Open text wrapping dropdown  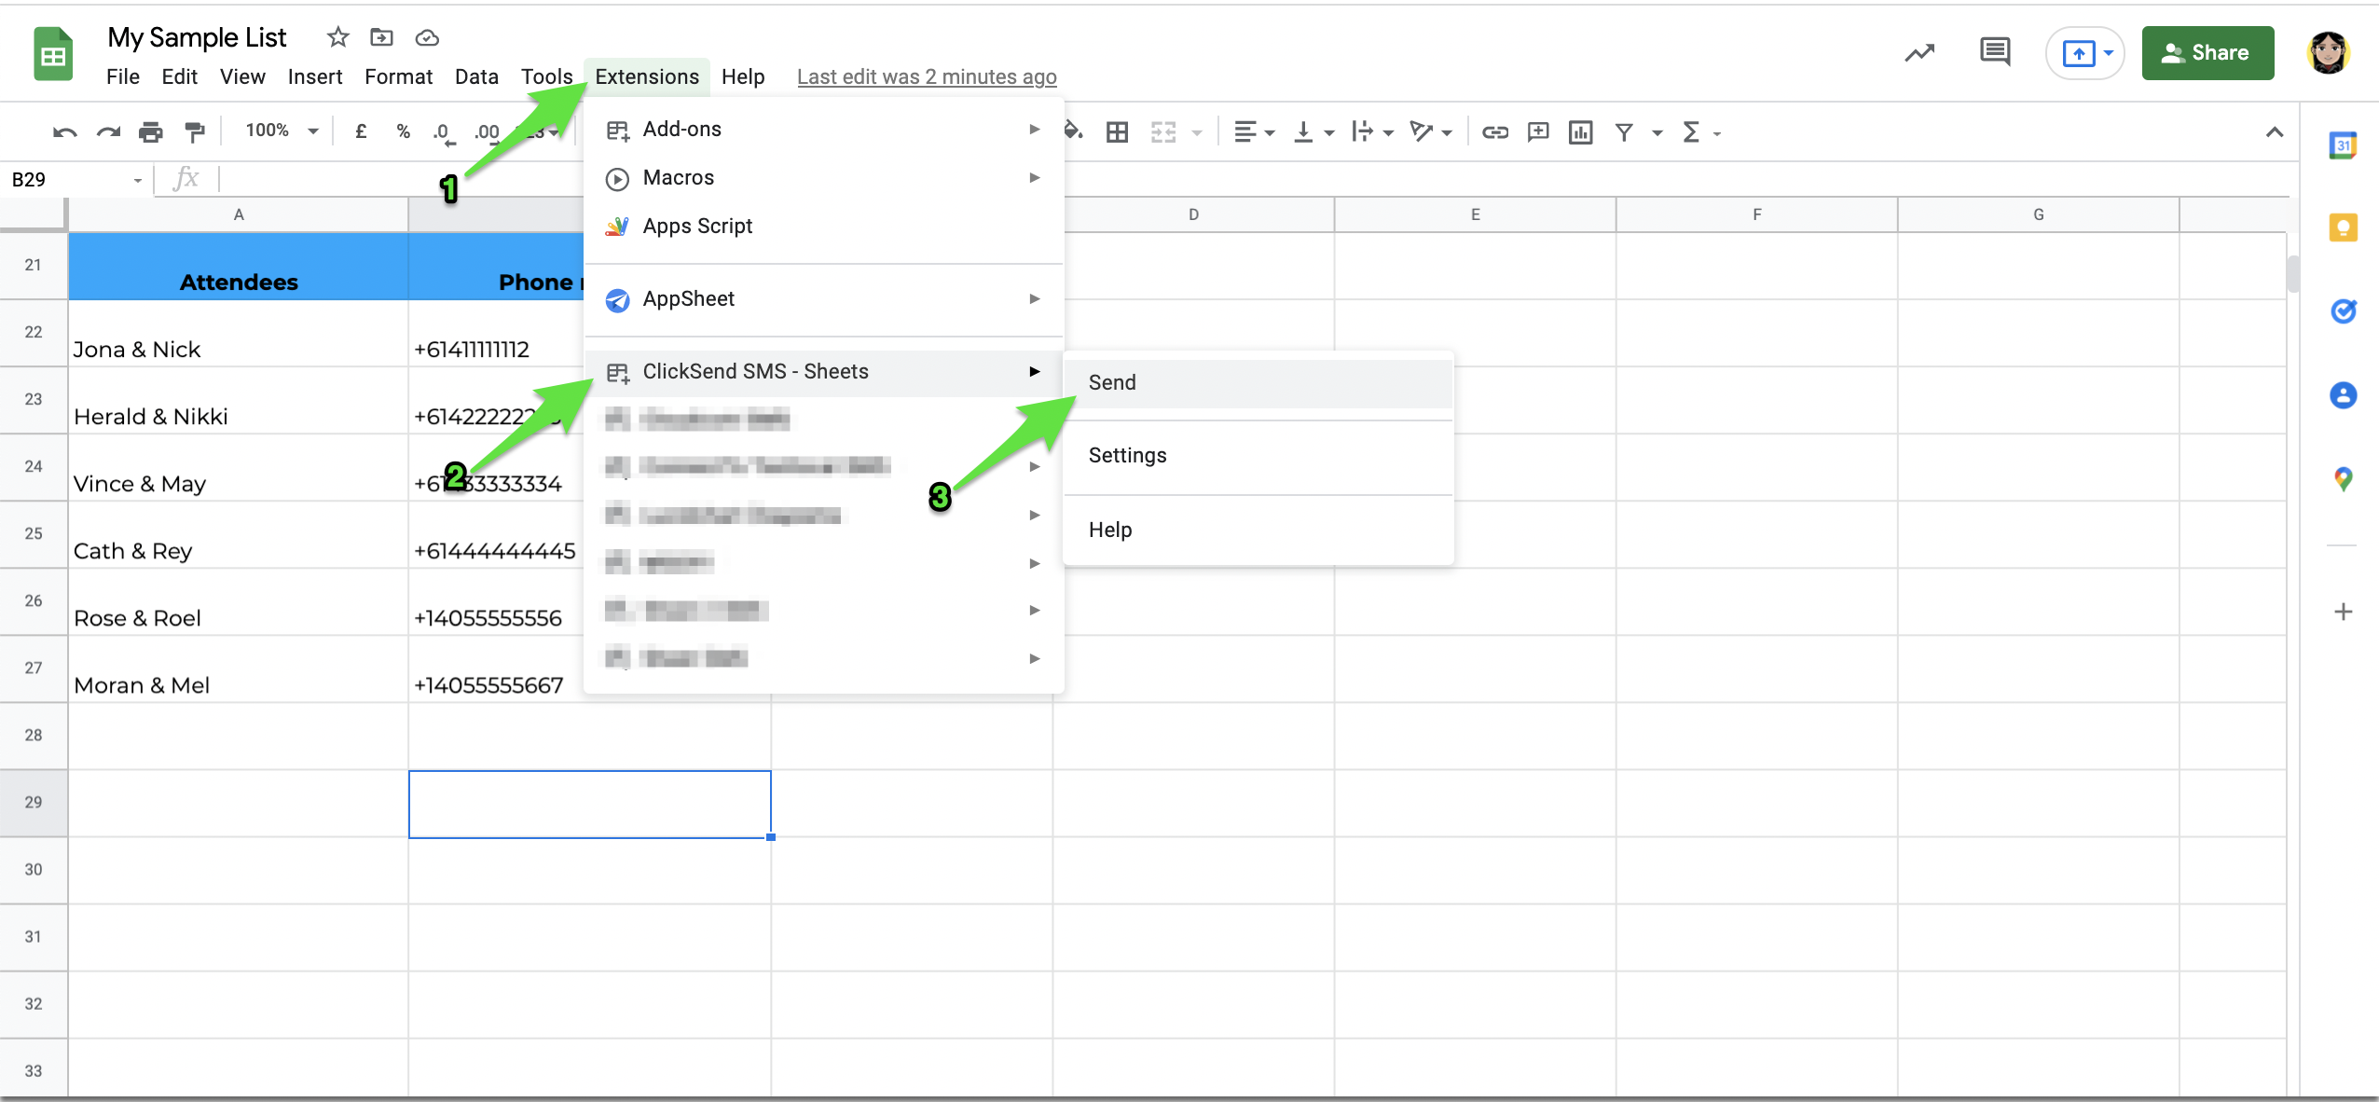(x=1372, y=132)
